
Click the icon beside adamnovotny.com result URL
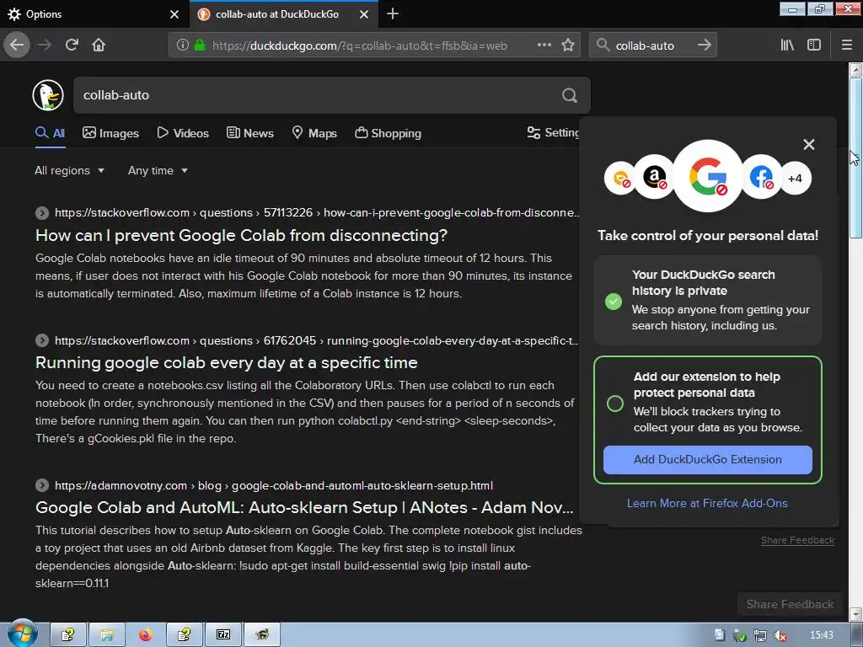(42, 485)
